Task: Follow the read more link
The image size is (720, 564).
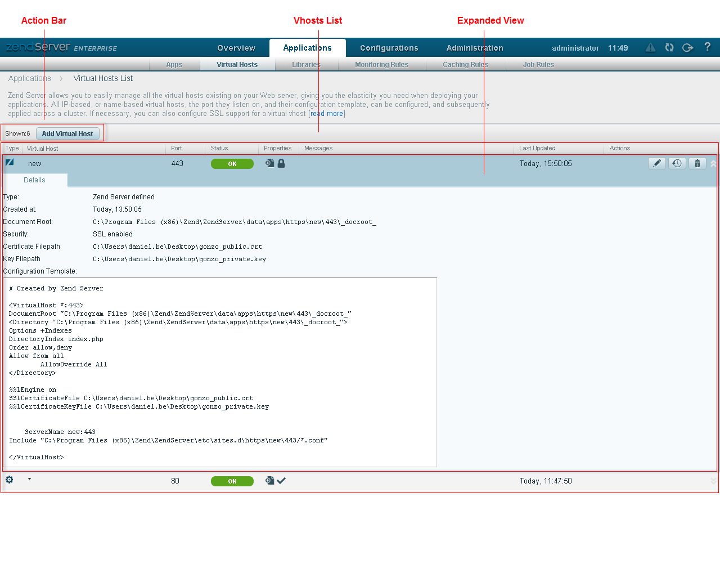Action: [x=327, y=114]
